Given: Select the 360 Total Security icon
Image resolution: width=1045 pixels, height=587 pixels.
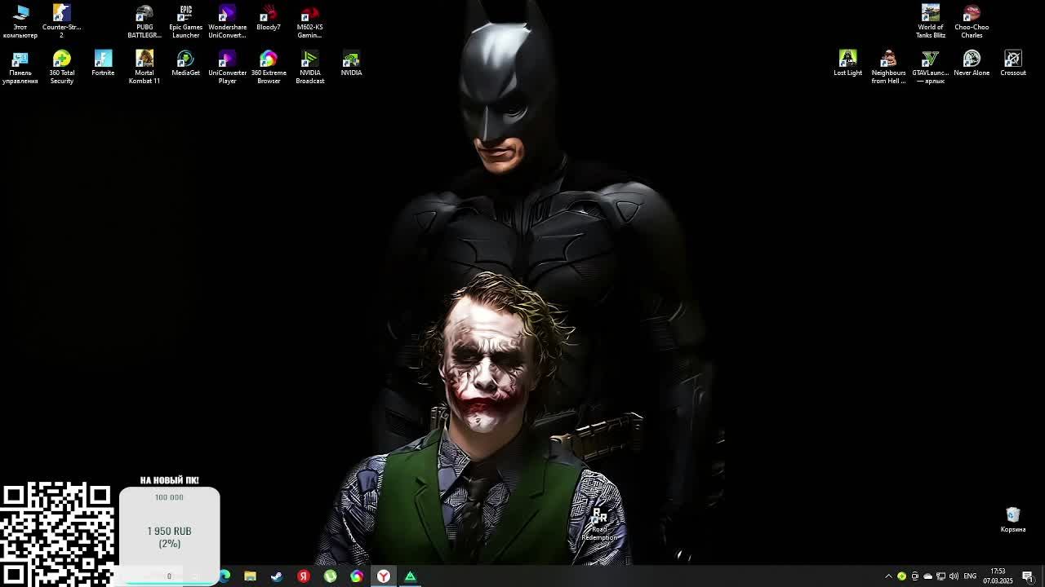Looking at the screenshot, I should coord(61,67).
